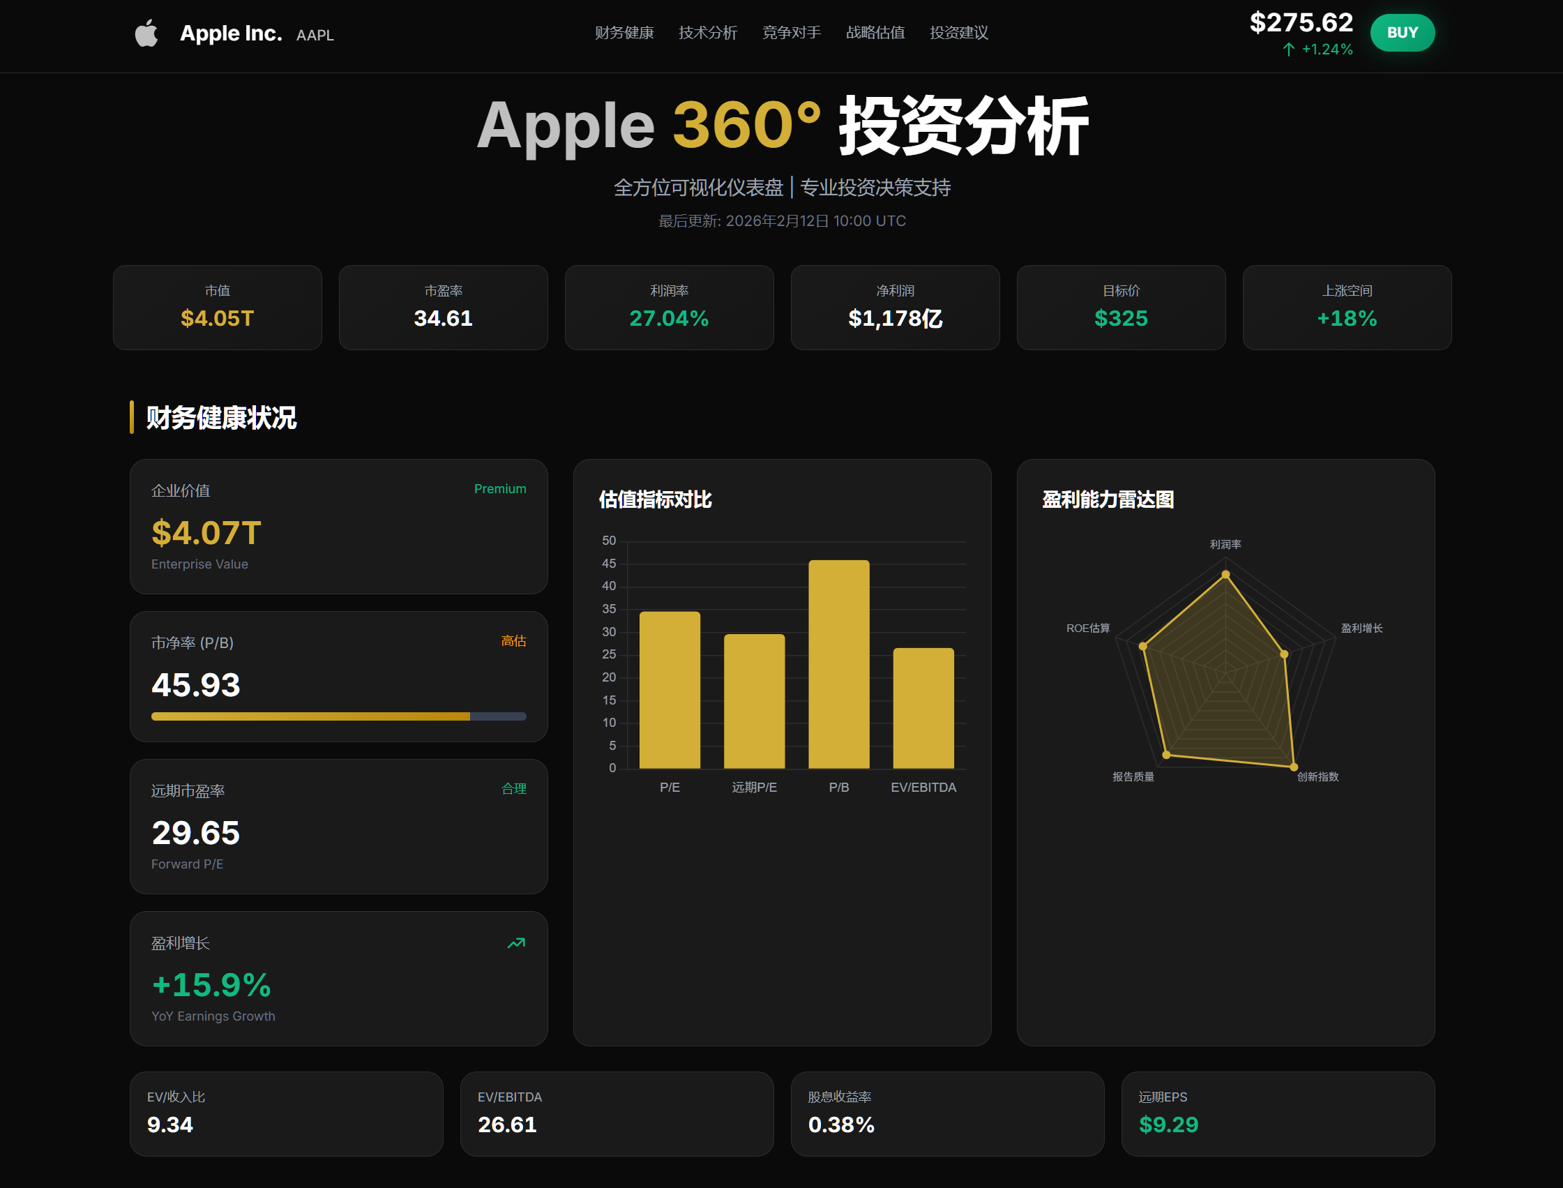The image size is (1563, 1188).
Task: Click the Apple logo in the header
Action: 146,33
